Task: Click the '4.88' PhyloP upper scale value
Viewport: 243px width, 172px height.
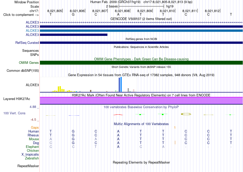Action: (33, 107)
